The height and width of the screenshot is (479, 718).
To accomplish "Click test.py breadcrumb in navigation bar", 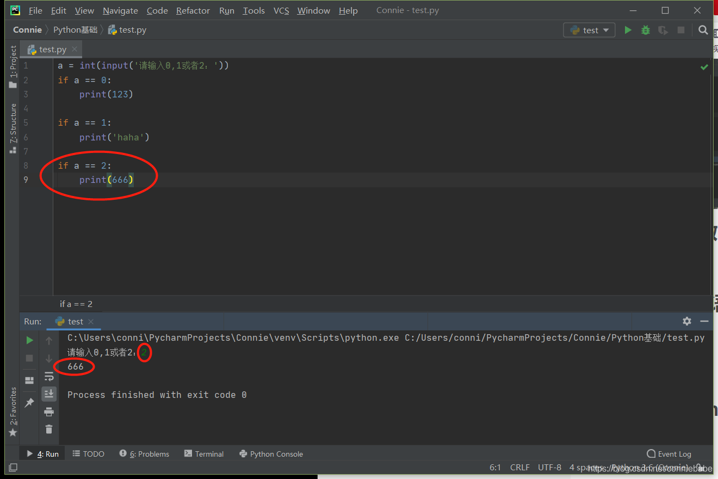I will coord(127,30).
